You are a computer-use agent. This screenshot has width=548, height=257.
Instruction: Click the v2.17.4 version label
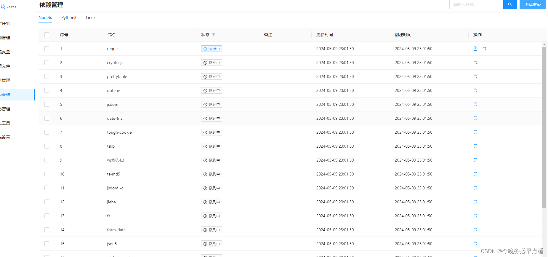[12, 7]
